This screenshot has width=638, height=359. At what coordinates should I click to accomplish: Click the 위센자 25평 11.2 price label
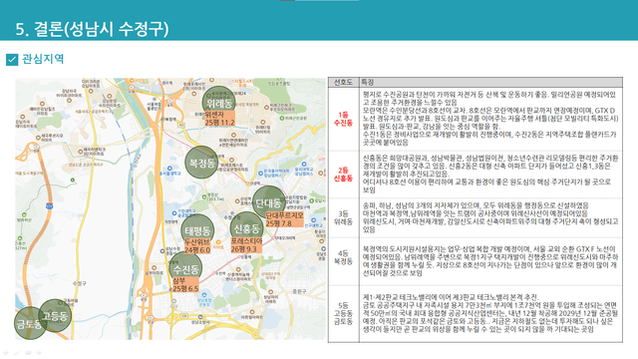click(x=220, y=119)
